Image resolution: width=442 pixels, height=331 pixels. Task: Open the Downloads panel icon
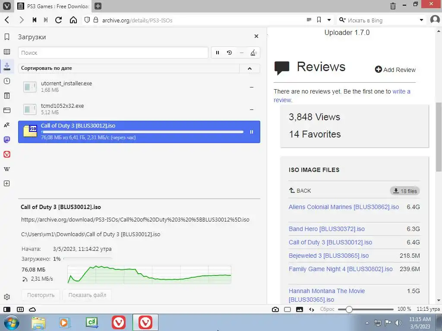(7, 66)
